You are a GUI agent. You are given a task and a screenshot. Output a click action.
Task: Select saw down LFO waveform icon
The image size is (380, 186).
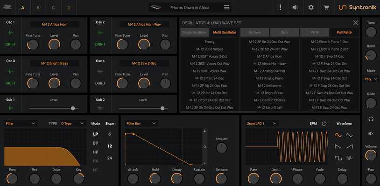click(338, 146)
